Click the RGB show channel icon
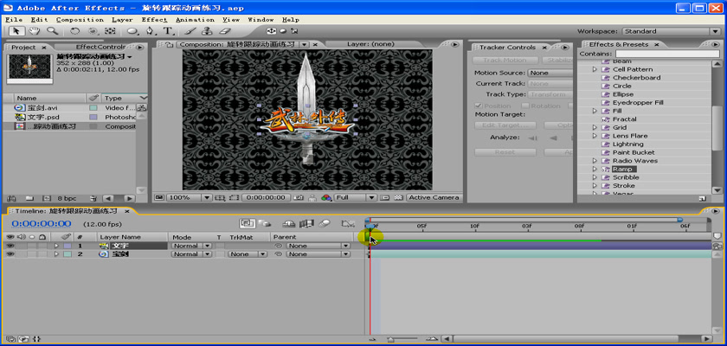 click(326, 197)
